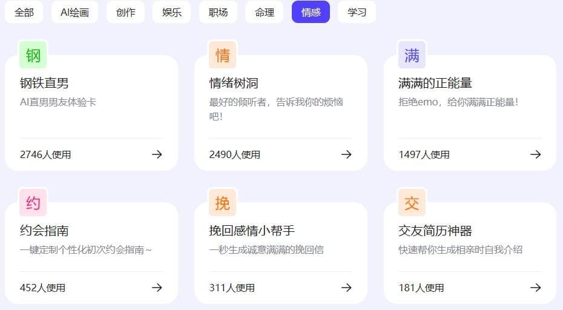
Task: Open the 命理 category tab
Action: tap(265, 12)
